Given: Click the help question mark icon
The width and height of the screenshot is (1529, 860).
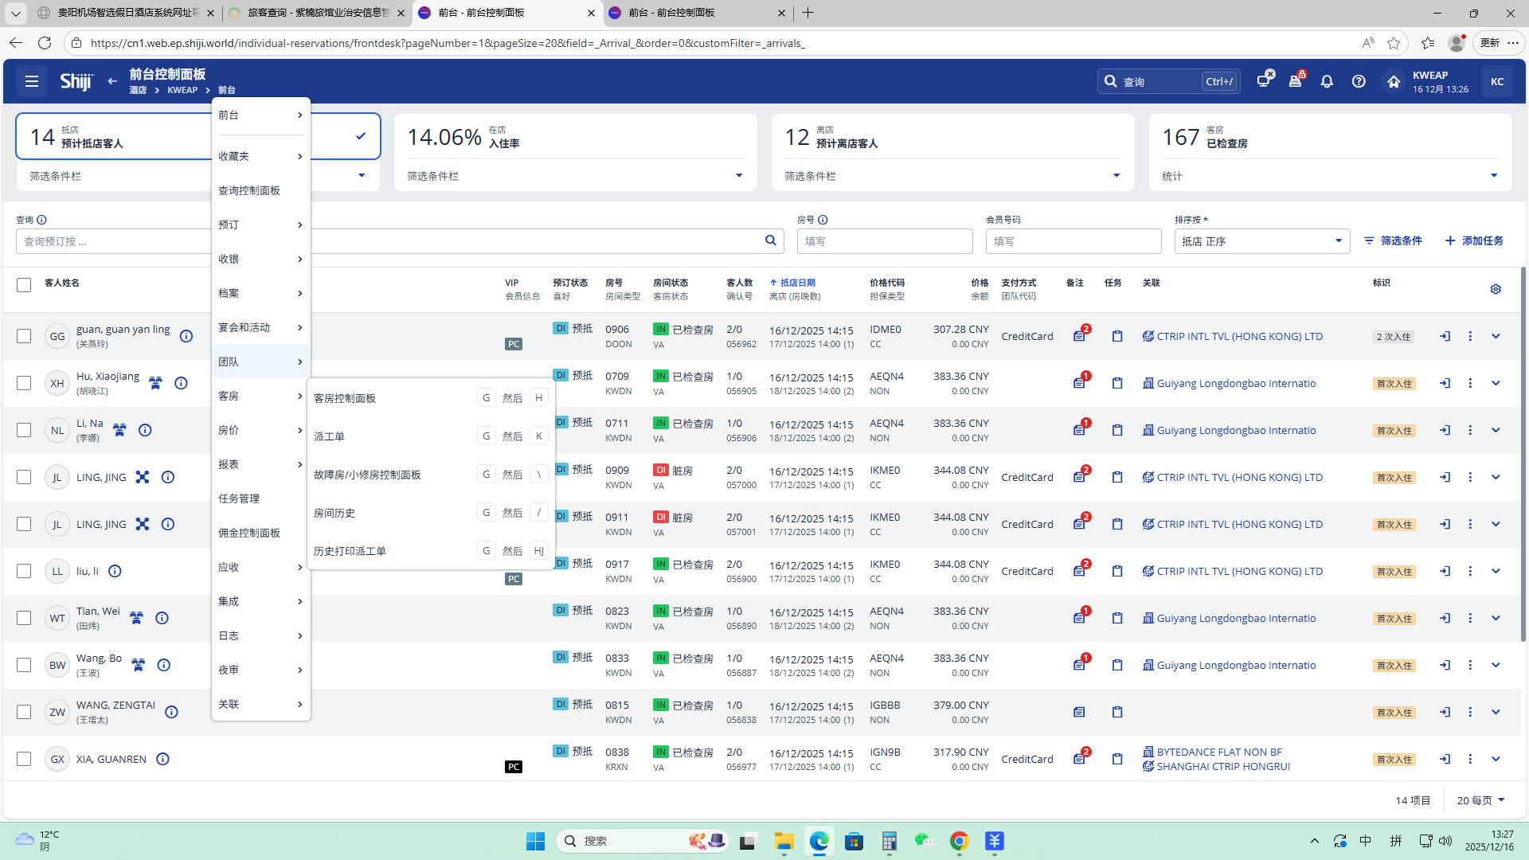Looking at the screenshot, I should [1359, 81].
